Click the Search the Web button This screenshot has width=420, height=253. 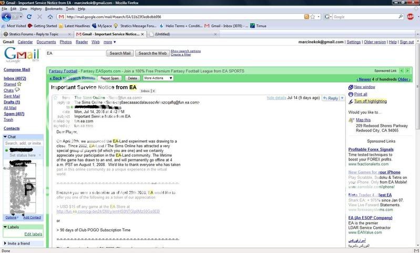coord(152,53)
